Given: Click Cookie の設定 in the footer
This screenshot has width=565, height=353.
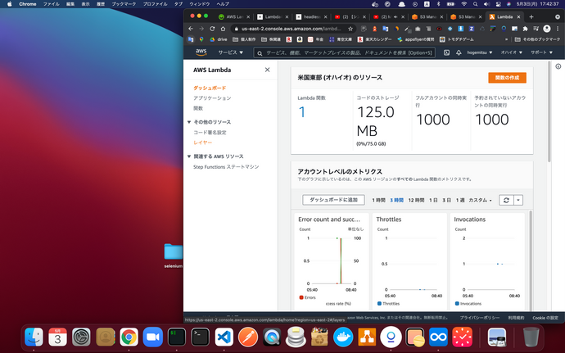Looking at the screenshot, I should (x=545, y=318).
